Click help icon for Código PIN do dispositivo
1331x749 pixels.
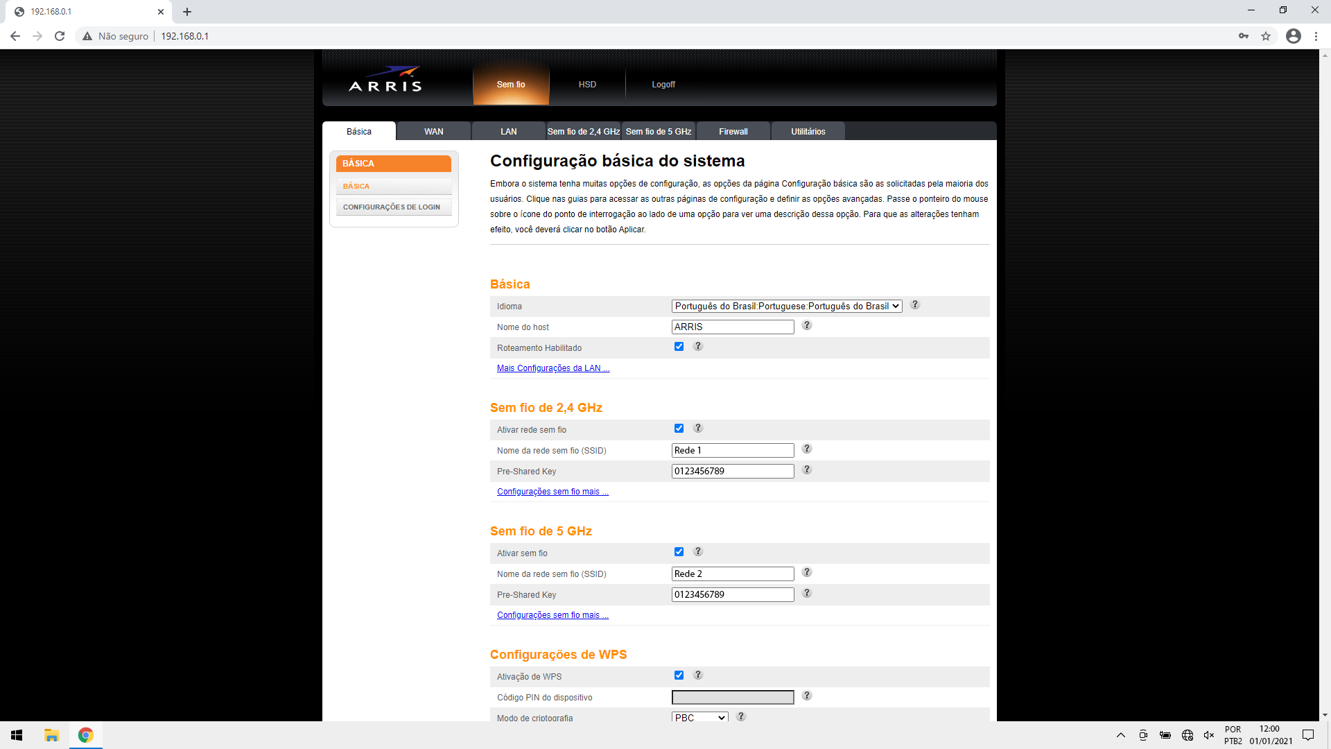[806, 696]
